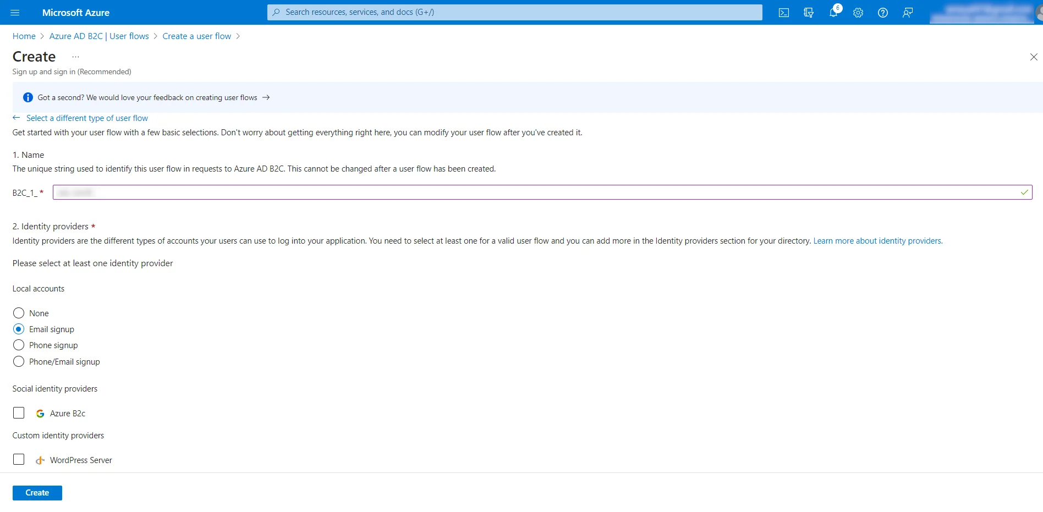1043x512 pixels.
Task: Expand the Create page options with ellipsis
Action: [x=75, y=57]
